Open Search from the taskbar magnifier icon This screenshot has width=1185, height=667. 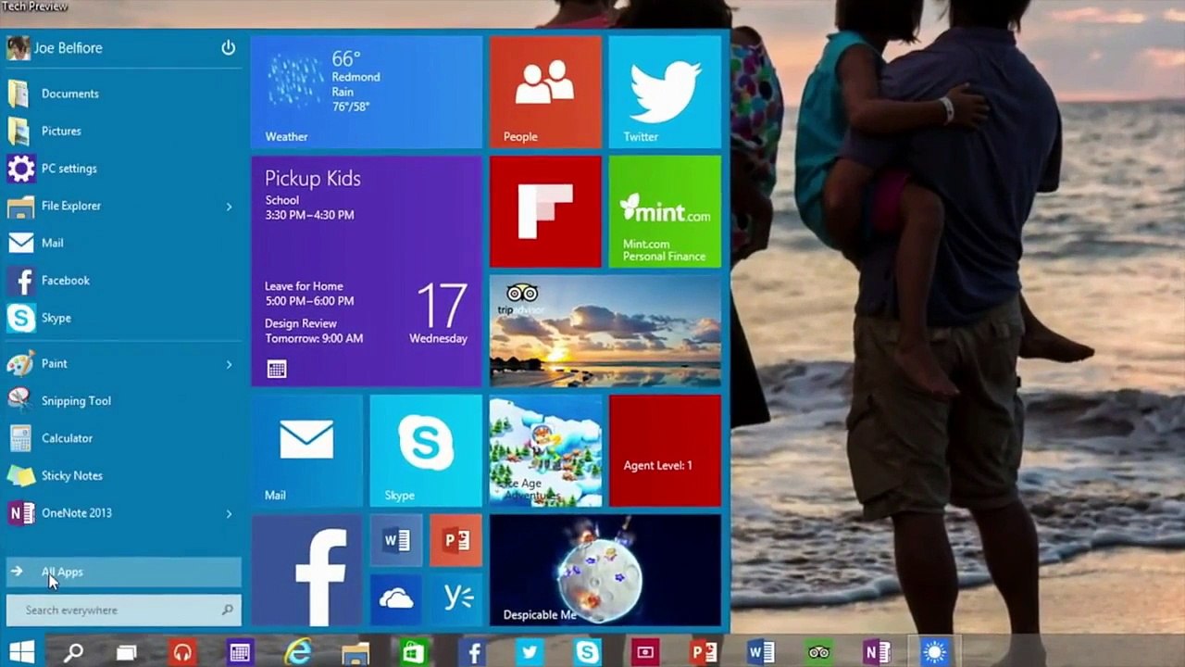[x=73, y=652]
